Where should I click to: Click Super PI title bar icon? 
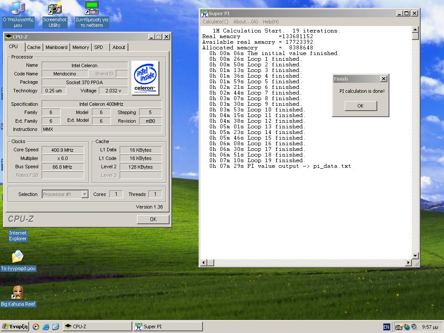pos(204,13)
